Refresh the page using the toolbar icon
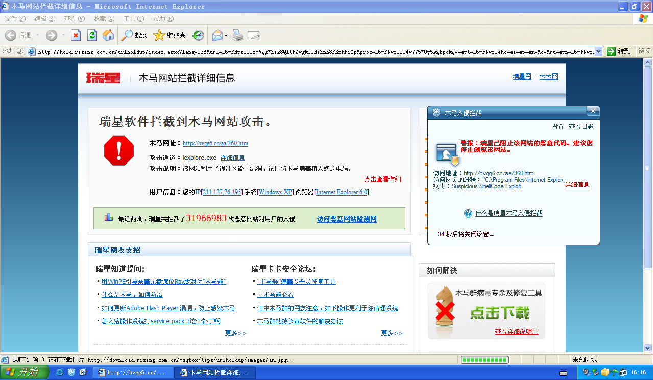Viewport: 653px width, 380px height. 92,35
